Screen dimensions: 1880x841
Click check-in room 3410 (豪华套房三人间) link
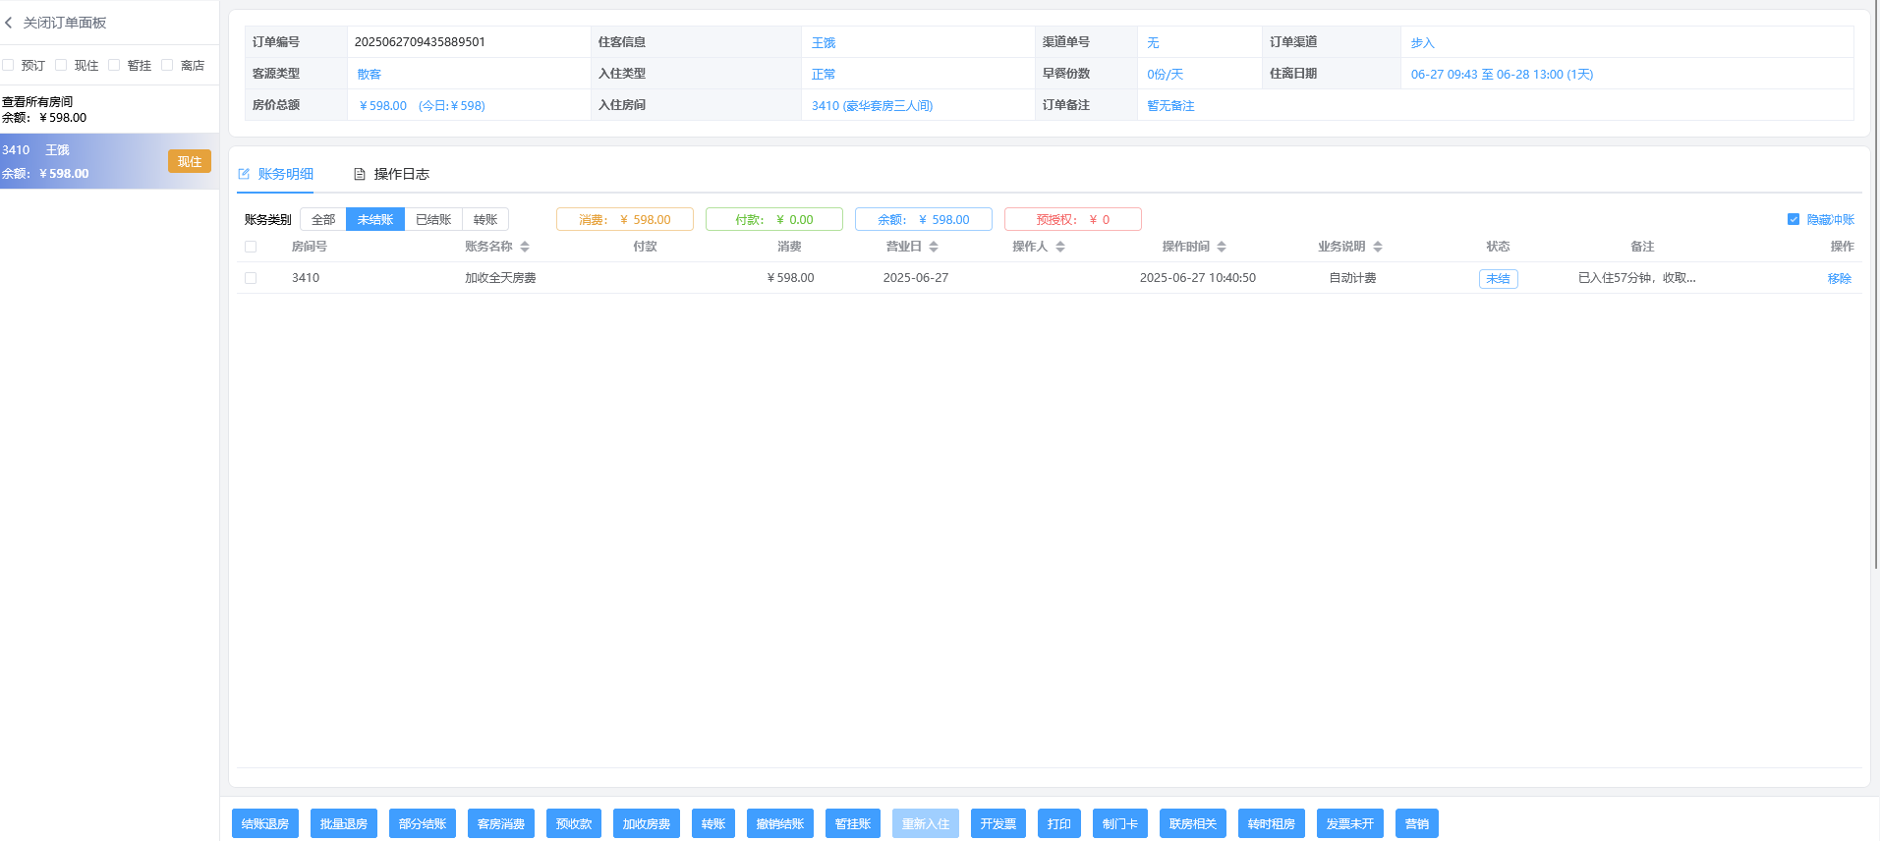(872, 105)
